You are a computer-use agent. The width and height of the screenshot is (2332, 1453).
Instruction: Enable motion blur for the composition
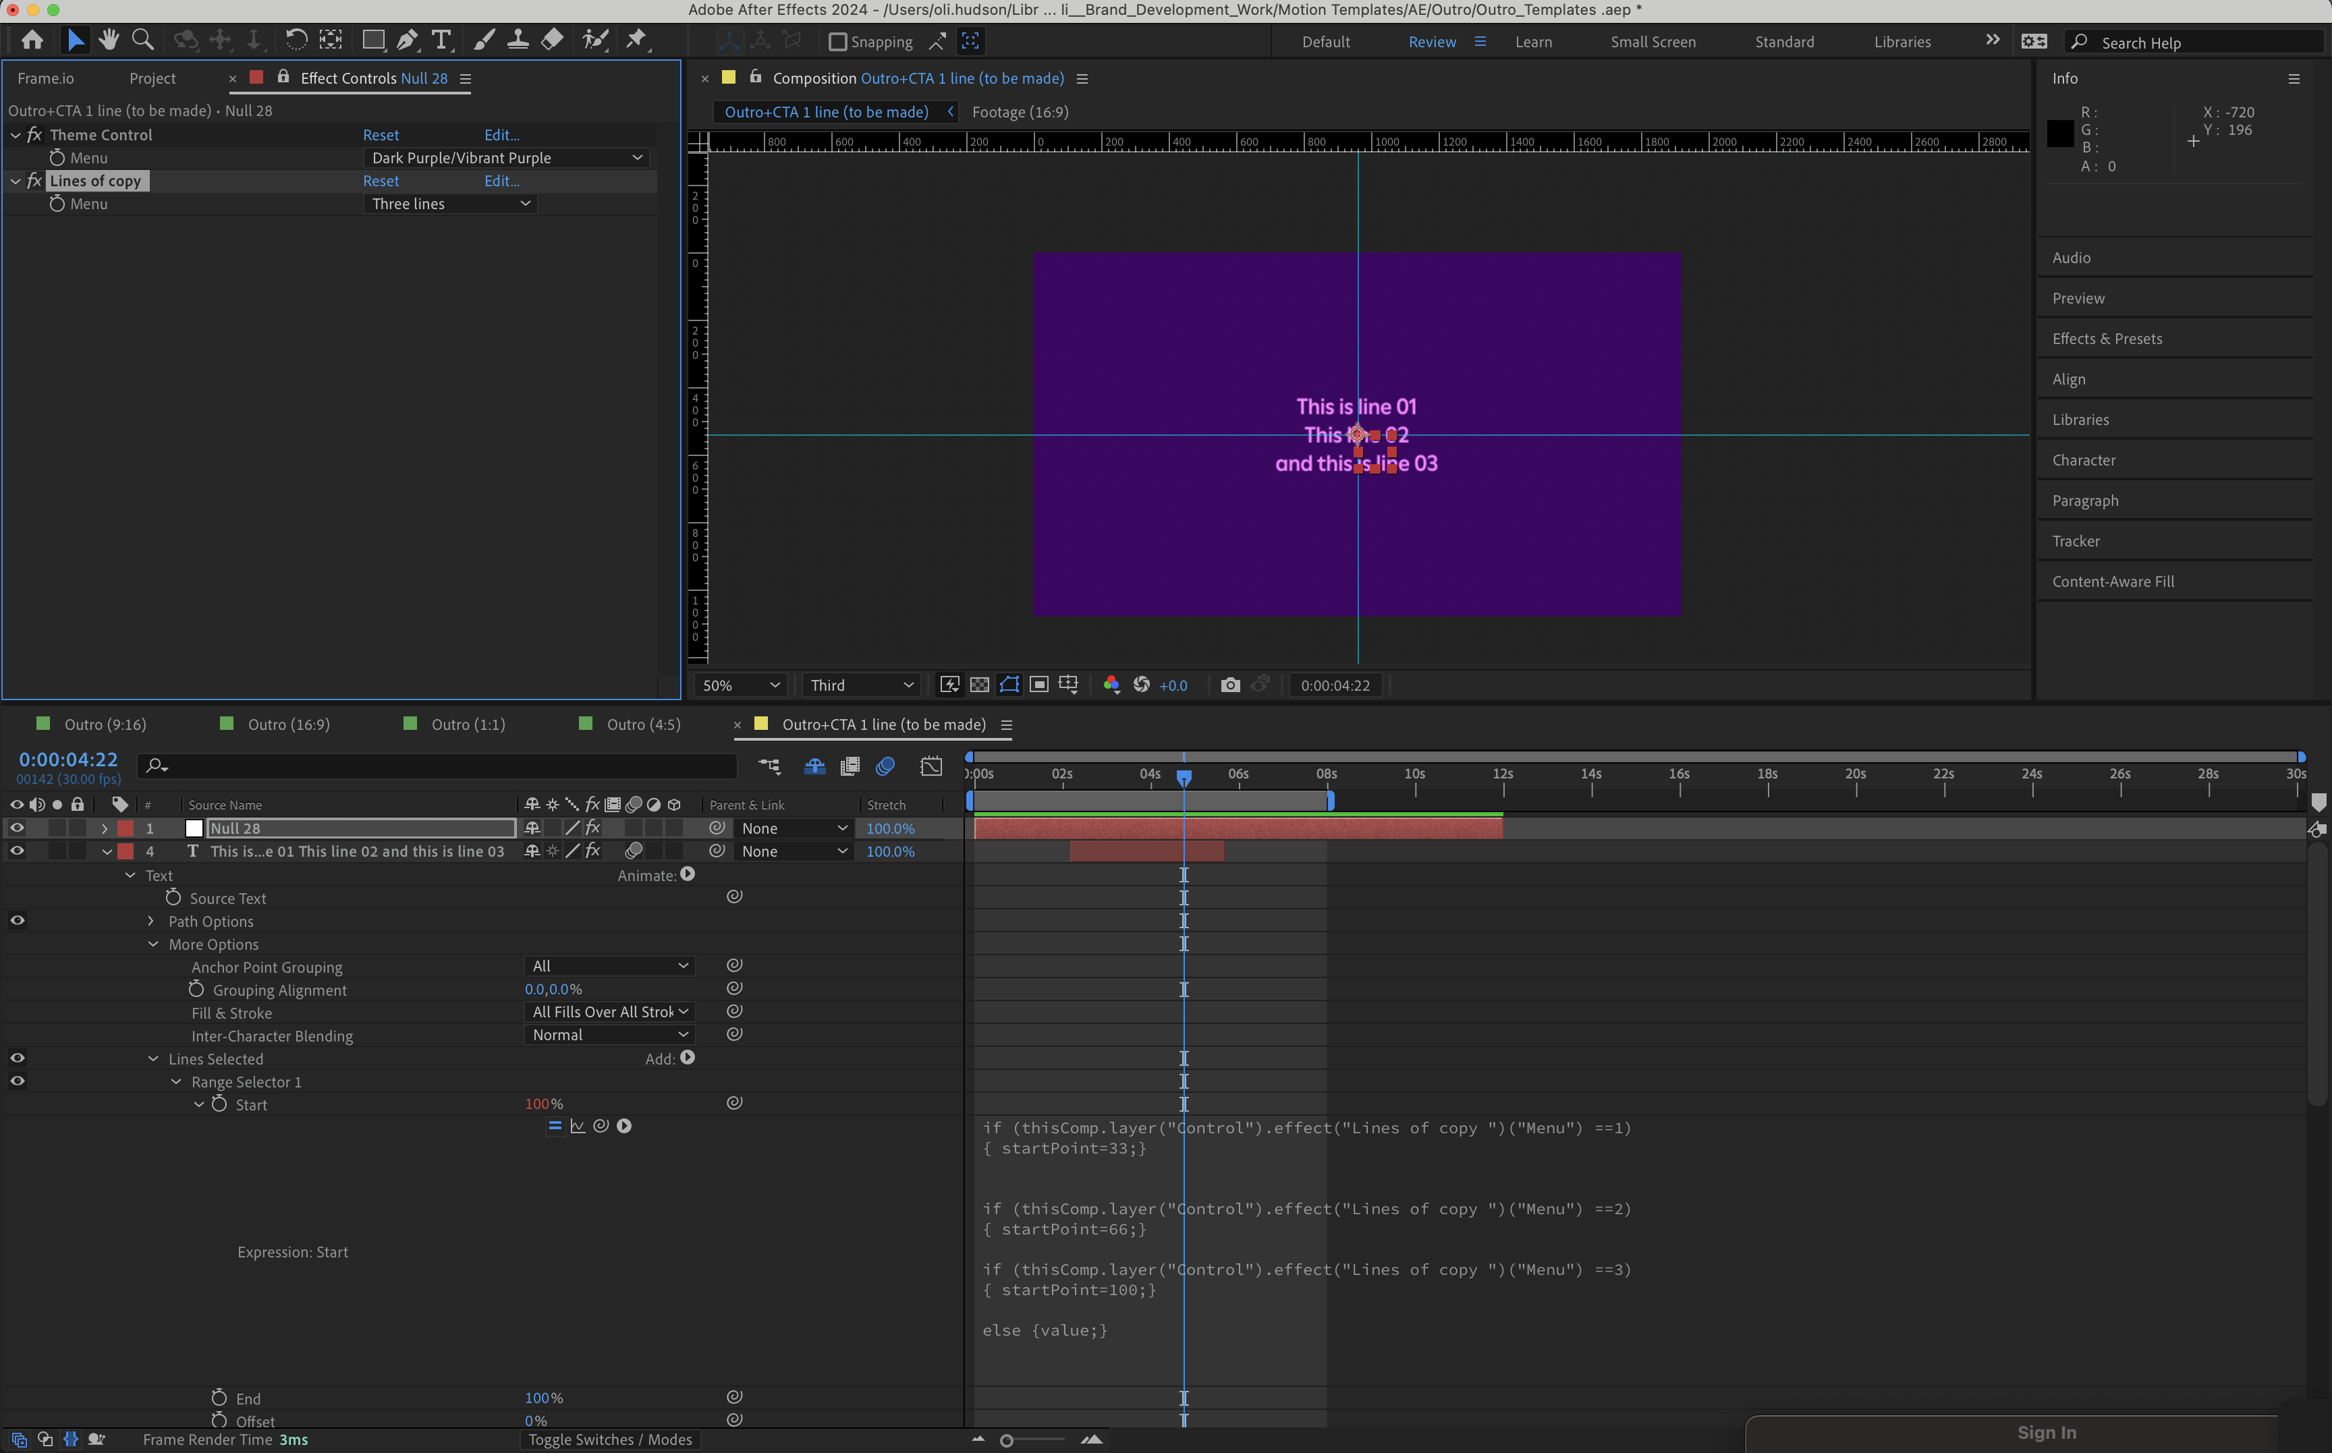(885, 766)
